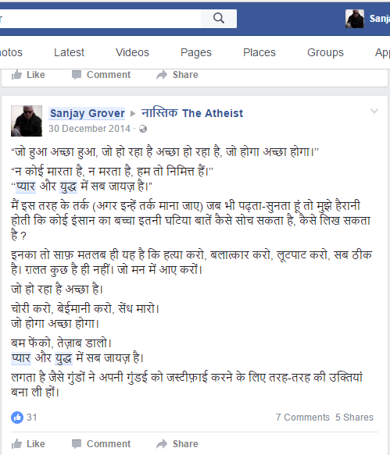Click the search magnifier button

[x=219, y=19]
